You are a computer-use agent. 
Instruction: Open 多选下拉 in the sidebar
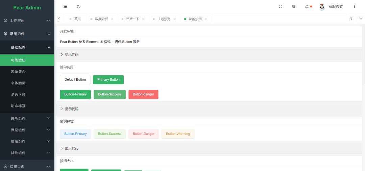(x=27, y=95)
